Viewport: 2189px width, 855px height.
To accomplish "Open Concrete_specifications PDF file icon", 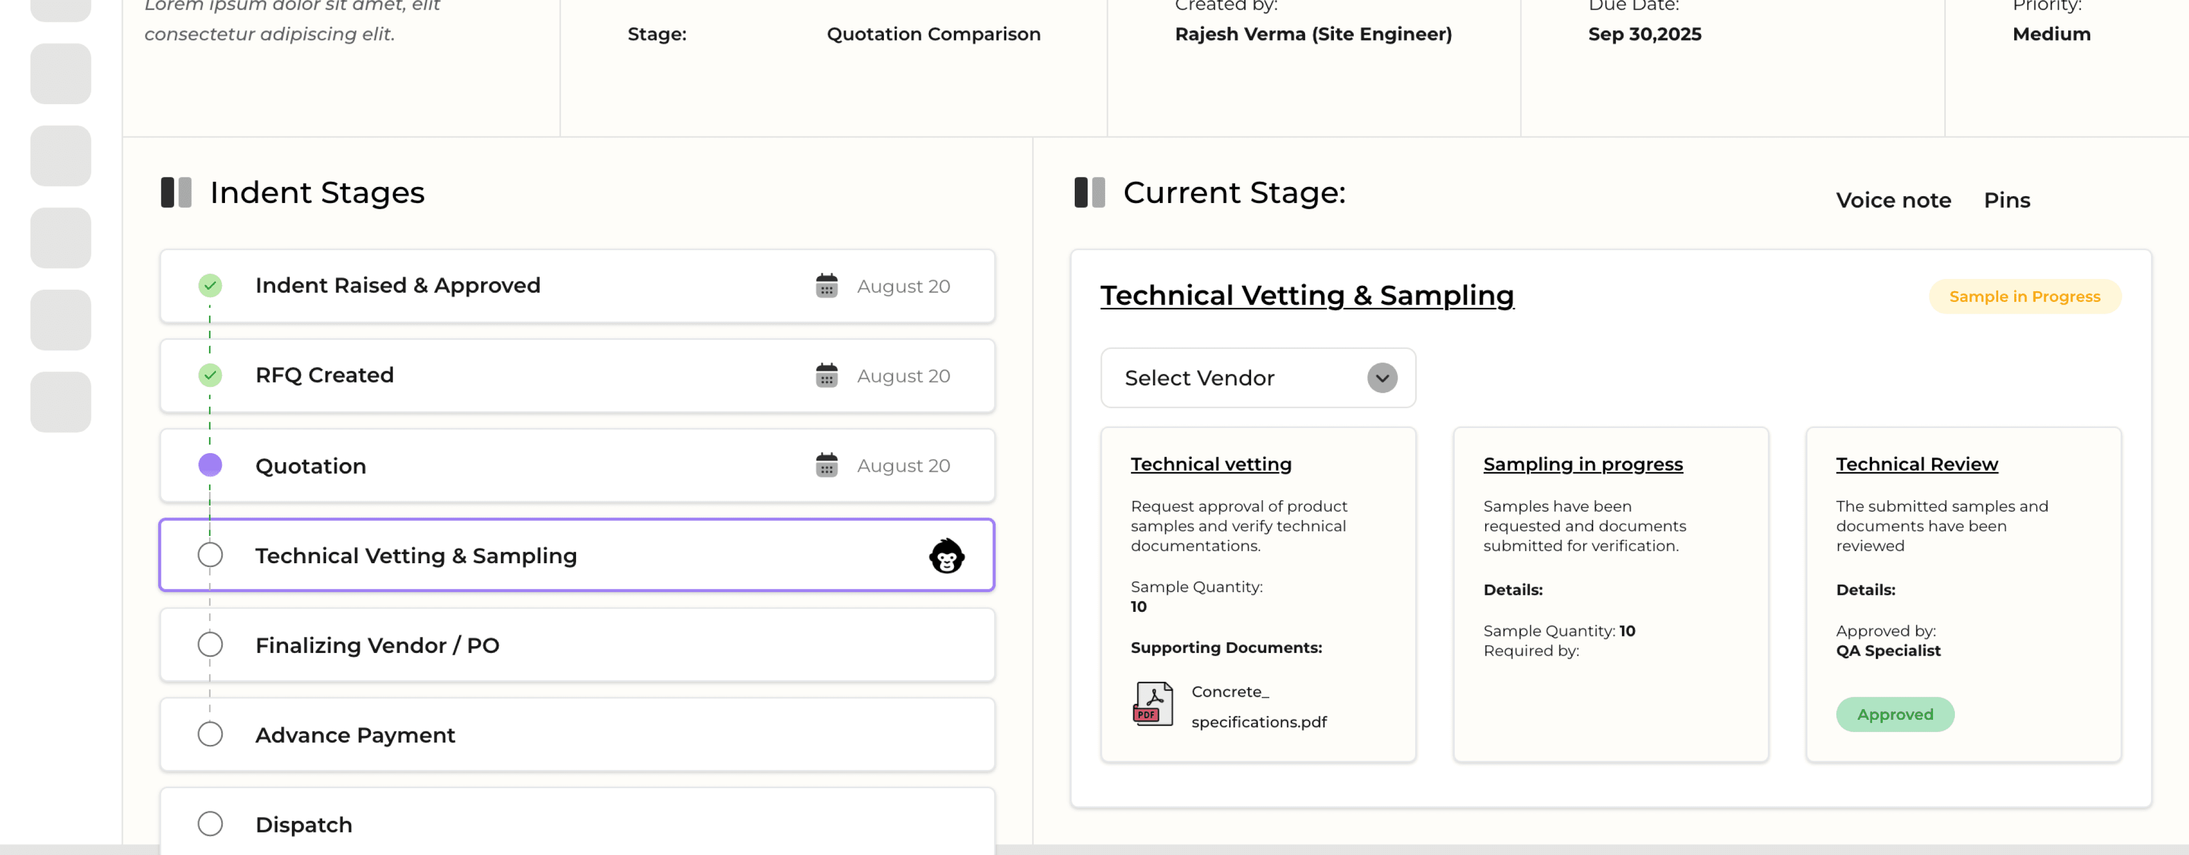I will tap(1152, 704).
